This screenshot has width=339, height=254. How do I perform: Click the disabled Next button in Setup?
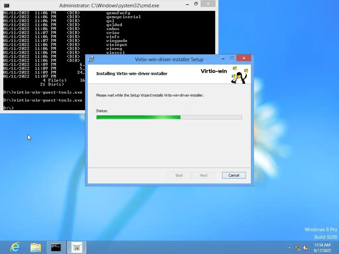[x=204, y=175]
